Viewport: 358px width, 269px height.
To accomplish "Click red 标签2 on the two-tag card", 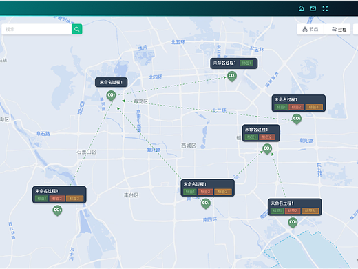I will tap(266, 137).
